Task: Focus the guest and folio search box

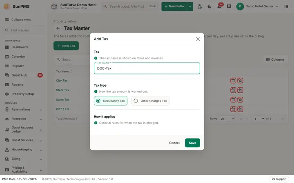Action: click(130, 7)
